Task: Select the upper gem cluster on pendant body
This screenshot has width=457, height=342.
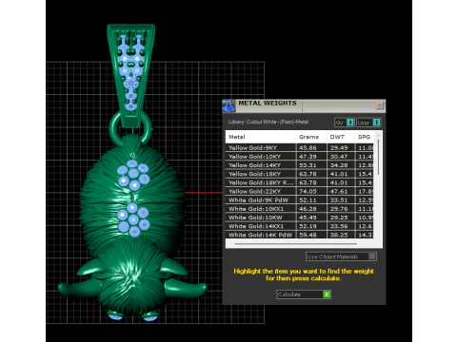Action: [133, 174]
